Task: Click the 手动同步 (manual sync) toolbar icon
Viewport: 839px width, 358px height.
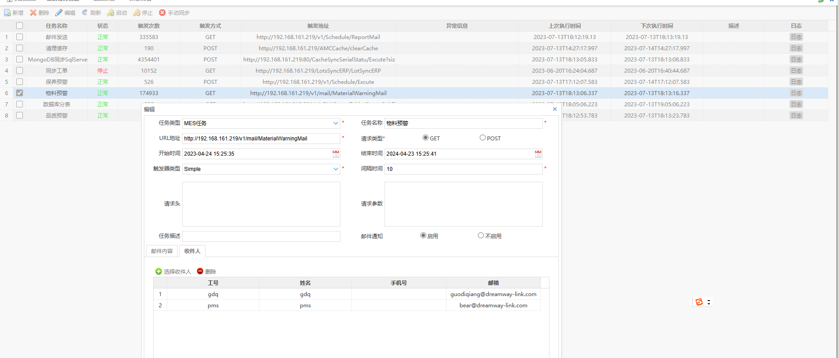Action: [x=162, y=13]
